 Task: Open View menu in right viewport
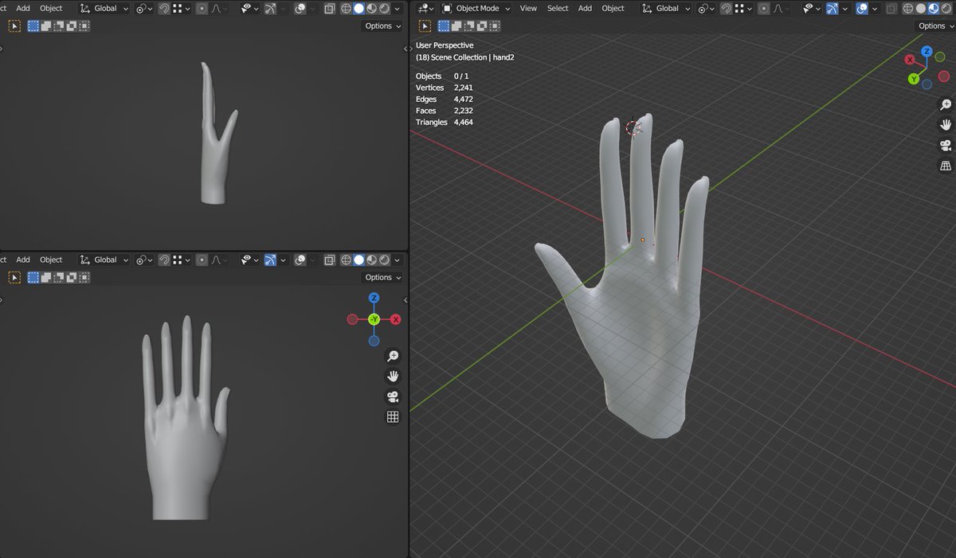[528, 8]
